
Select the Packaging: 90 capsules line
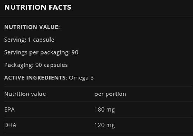click(36, 65)
